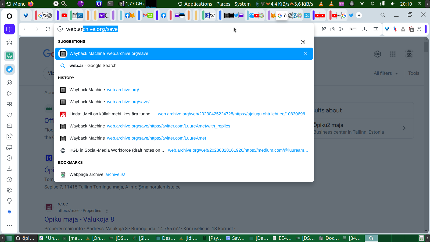Open Speed Dial grid in sidebar
The height and width of the screenshot is (242, 430).
point(9,104)
